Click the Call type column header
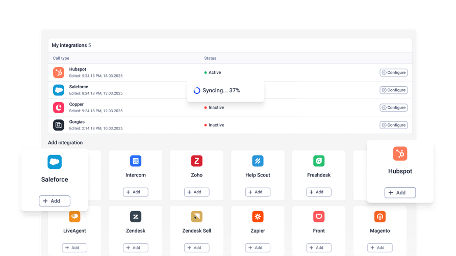The image size is (456, 256). pos(61,58)
